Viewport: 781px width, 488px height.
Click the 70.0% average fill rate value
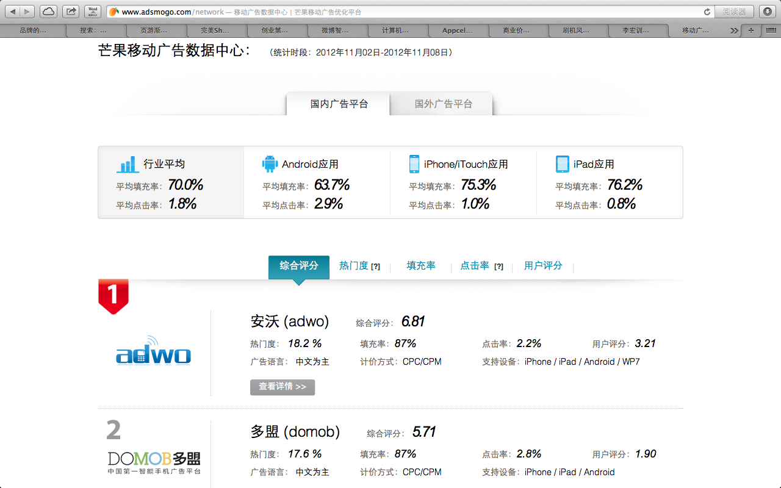click(x=185, y=185)
